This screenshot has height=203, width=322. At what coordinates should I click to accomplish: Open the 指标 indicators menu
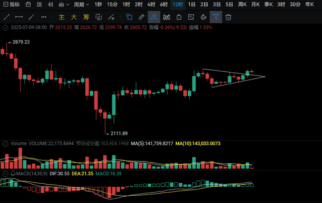tap(11, 4)
